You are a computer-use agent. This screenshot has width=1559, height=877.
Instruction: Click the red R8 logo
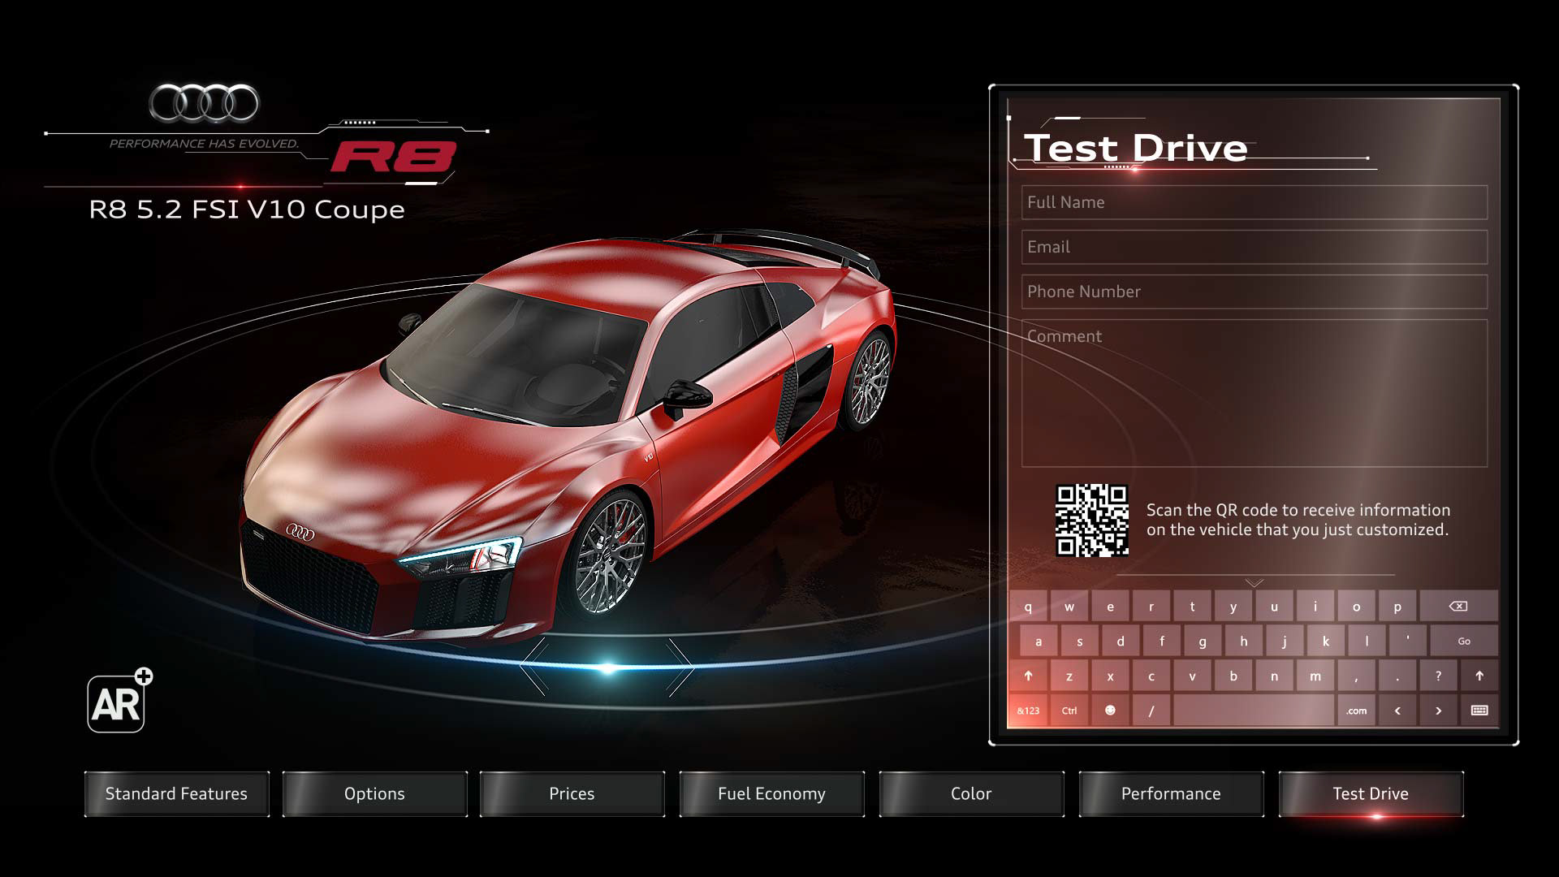tap(394, 157)
